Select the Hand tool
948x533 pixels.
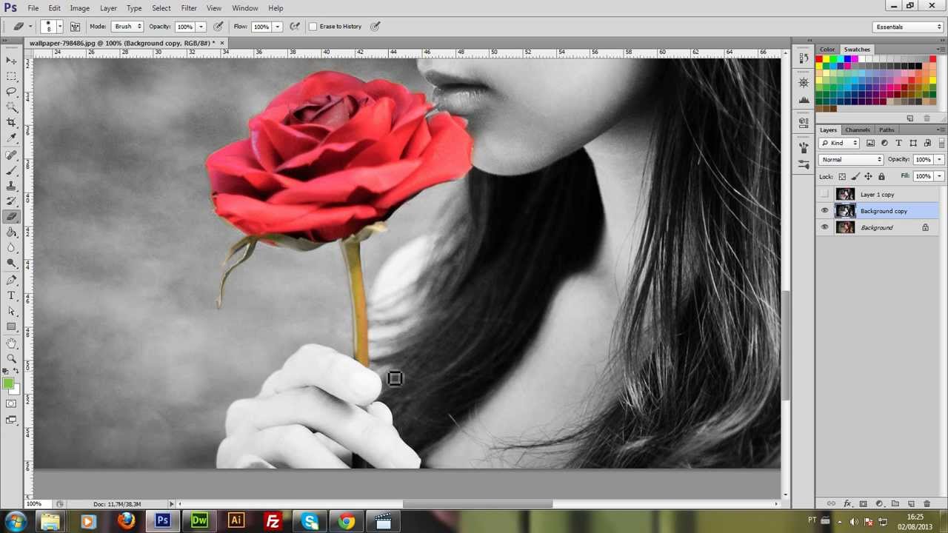click(x=11, y=343)
